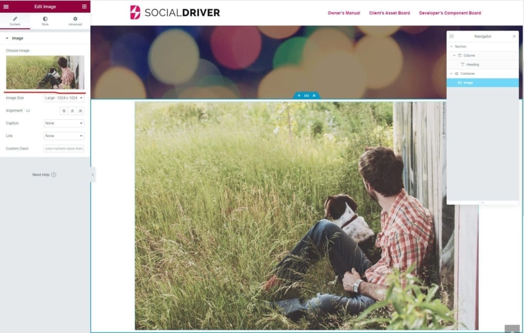
Task: Click the edit section handle dots
Action: pyautogui.click(x=307, y=96)
